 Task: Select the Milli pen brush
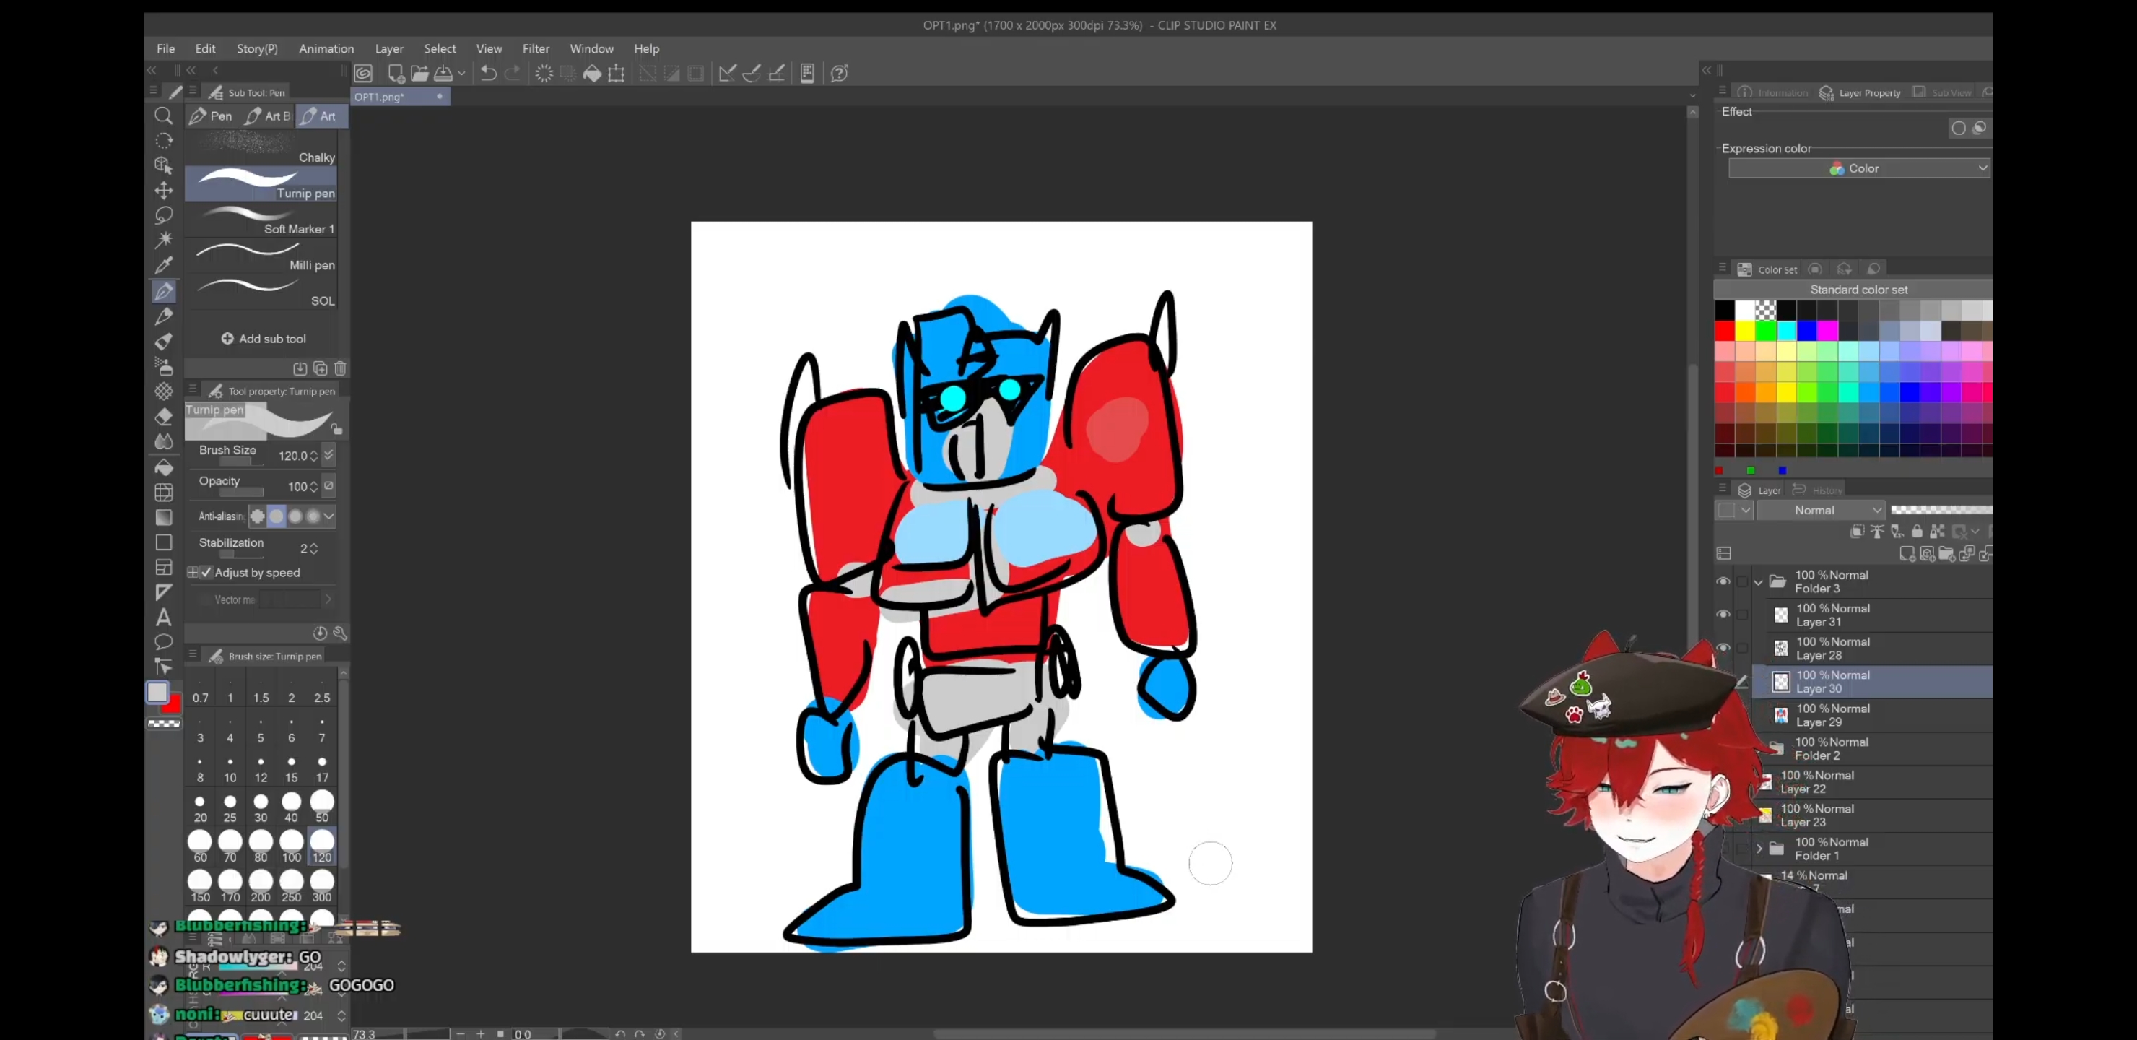261,257
